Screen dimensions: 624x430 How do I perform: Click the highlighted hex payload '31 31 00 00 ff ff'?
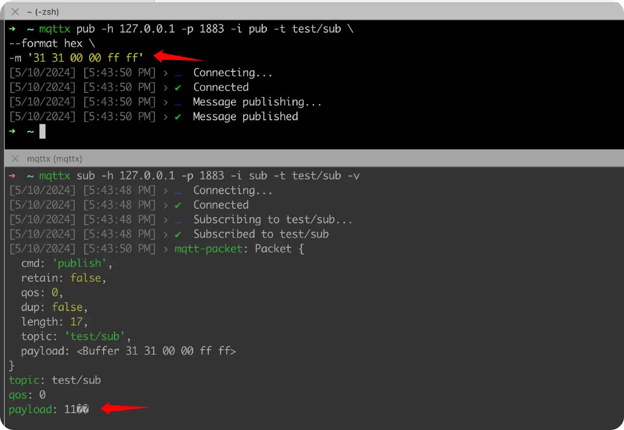tap(85, 58)
